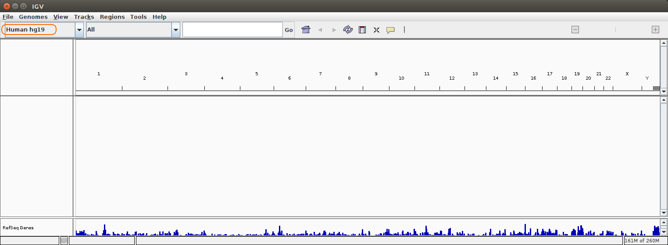This screenshot has width=668, height=245.
Task: Open the genome dropdown showing Human hg19
Action: (79, 30)
